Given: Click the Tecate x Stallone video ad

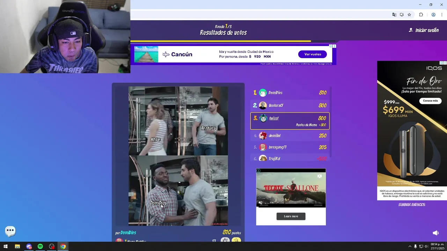Looking at the screenshot, I should click(x=291, y=188).
